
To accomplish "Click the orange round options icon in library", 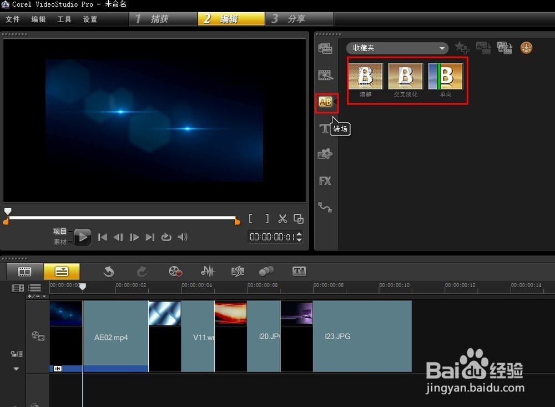I will [x=526, y=47].
